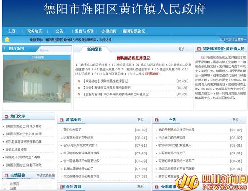Open the first 公告 item dated 08-02

coord(176,130)
